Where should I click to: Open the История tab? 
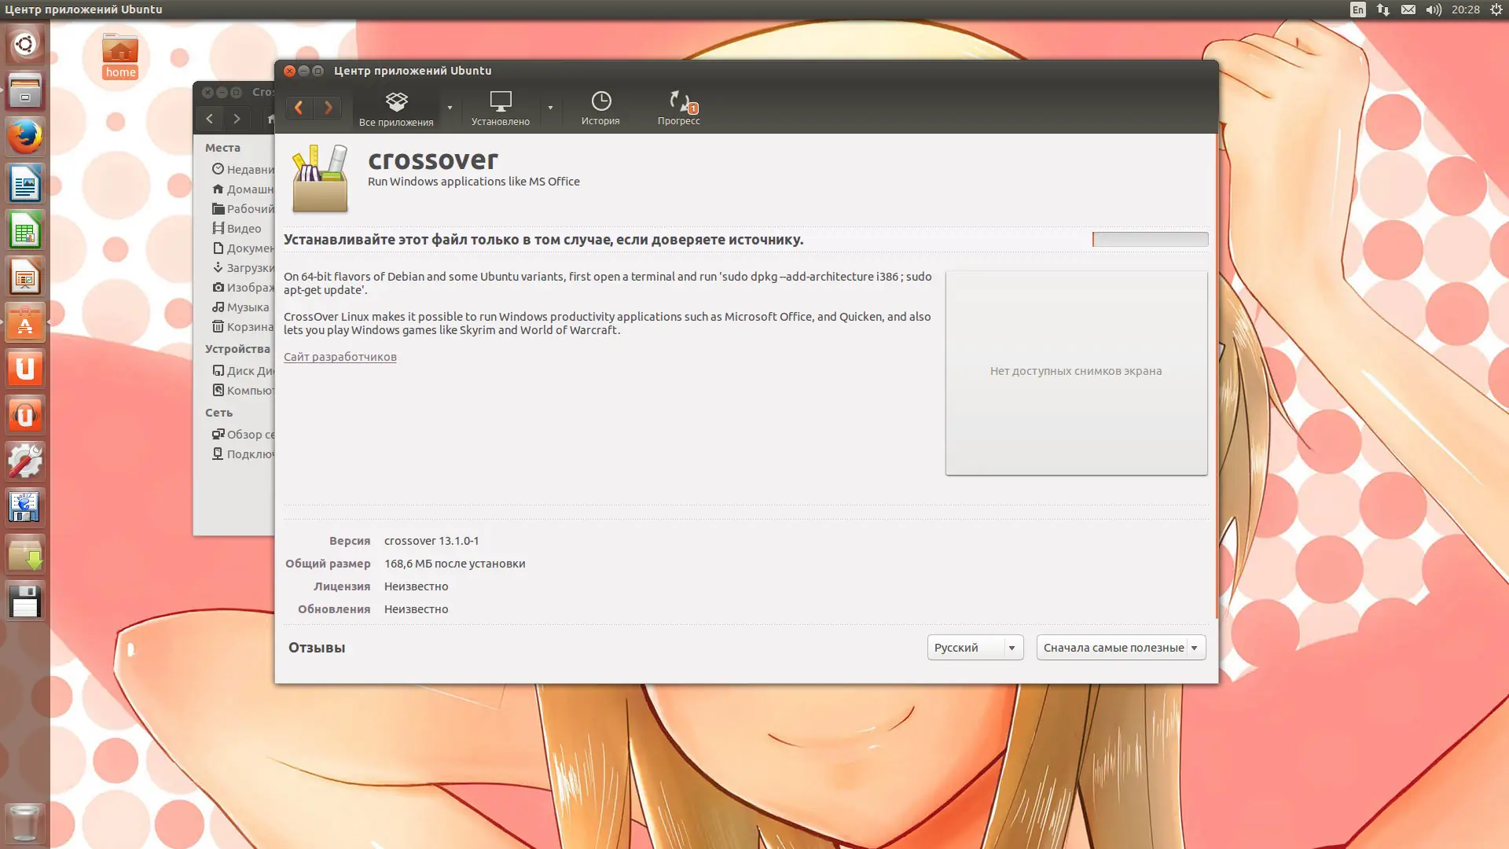(x=600, y=108)
